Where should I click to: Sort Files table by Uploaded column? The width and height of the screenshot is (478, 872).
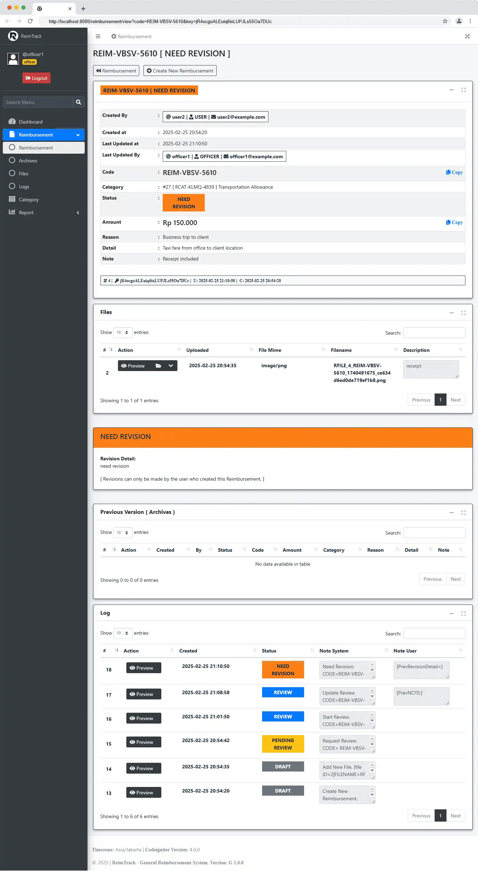[x=219, y=350]
